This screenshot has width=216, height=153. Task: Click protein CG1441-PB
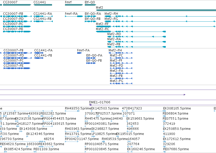click(x=39, y=58)
